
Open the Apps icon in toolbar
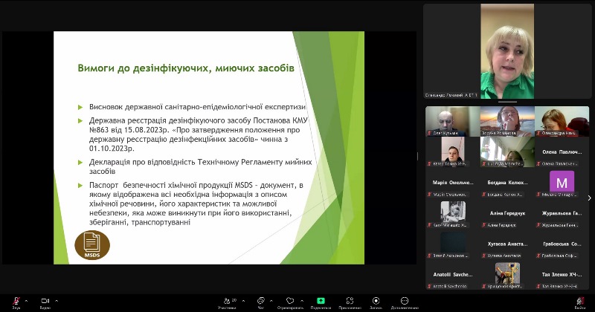point(350,301)
